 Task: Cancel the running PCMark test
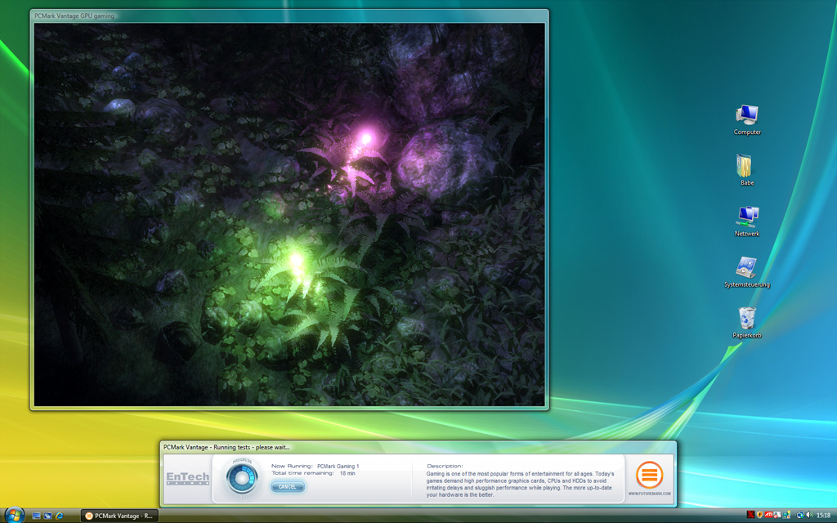tap(288, 487)
